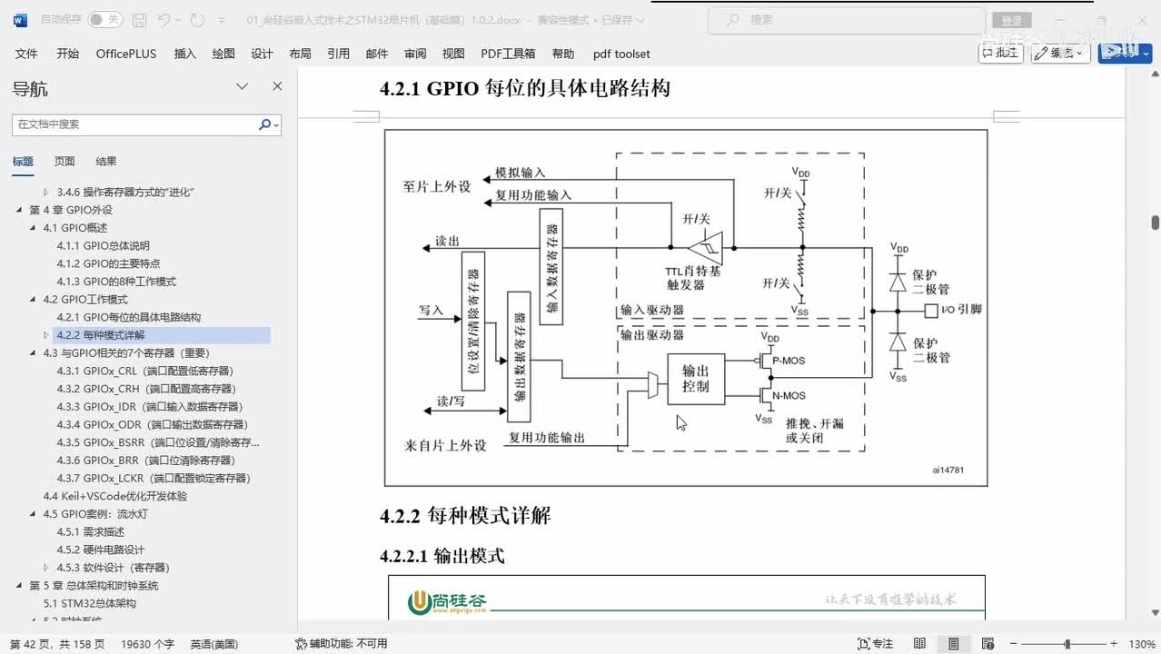This screenshot has width=1161, height=654.
Task: Open the 编辑 mode dropdown
Action: click(x=1060, y=53)
